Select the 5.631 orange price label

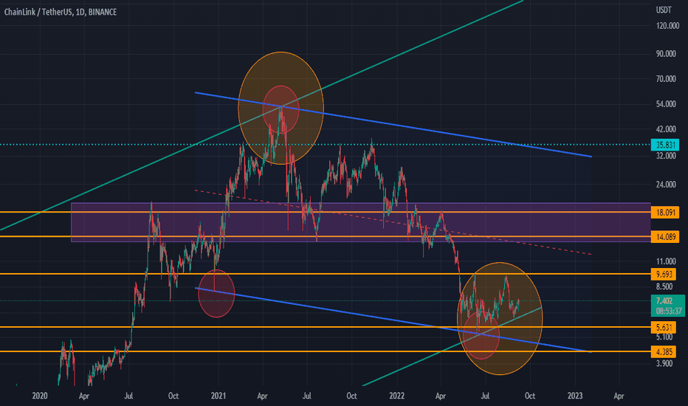(664, 328)
